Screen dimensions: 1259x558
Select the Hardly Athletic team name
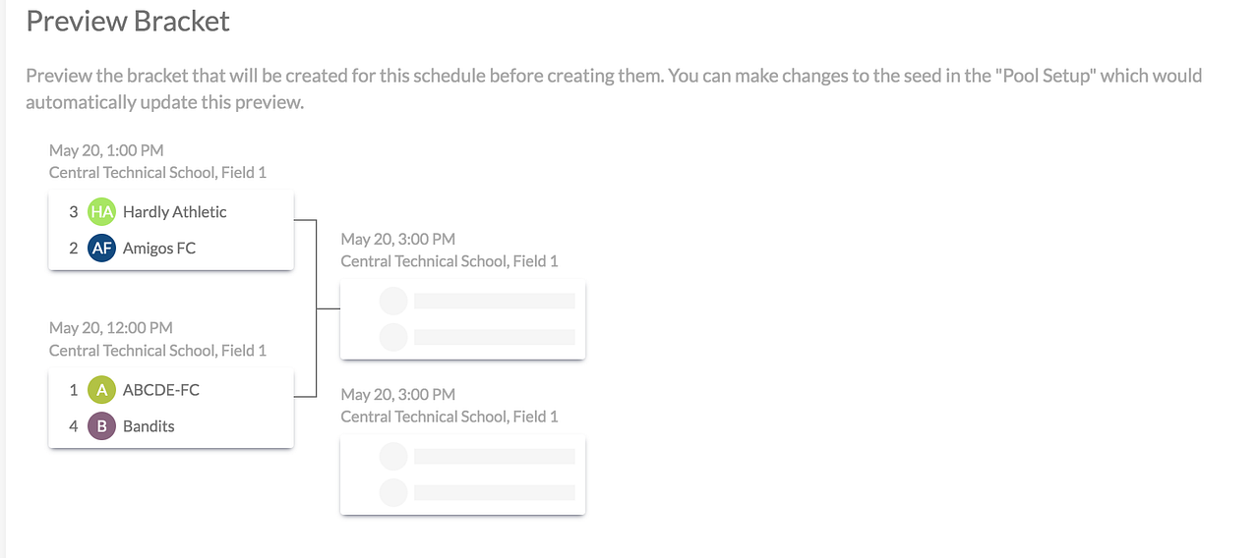click(x=174, y=212)
